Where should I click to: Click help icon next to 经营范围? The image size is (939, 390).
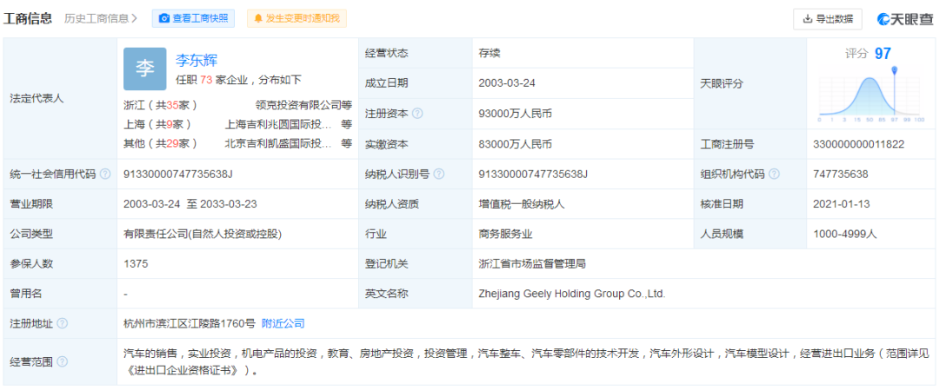pyautogui.click(x=63, y=361)
